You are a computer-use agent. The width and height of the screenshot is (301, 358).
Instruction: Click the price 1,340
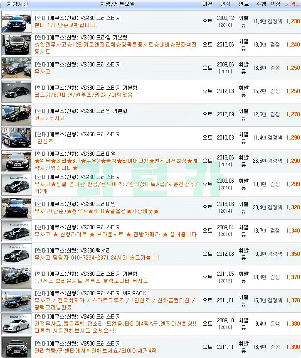coord(293,230)
